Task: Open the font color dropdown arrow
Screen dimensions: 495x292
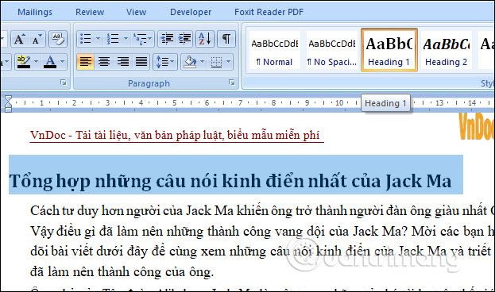Action: coord(63,61)
